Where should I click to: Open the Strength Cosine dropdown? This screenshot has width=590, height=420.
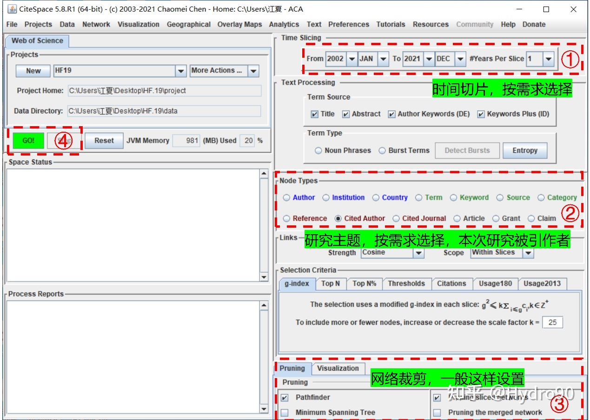(419, 253)
